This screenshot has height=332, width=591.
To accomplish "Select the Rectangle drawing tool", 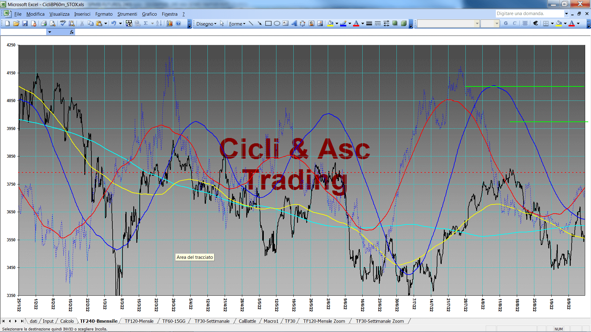I will (x=268, y=23).
